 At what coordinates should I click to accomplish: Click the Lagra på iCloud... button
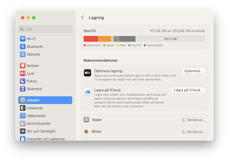click(x=188, y=90)
